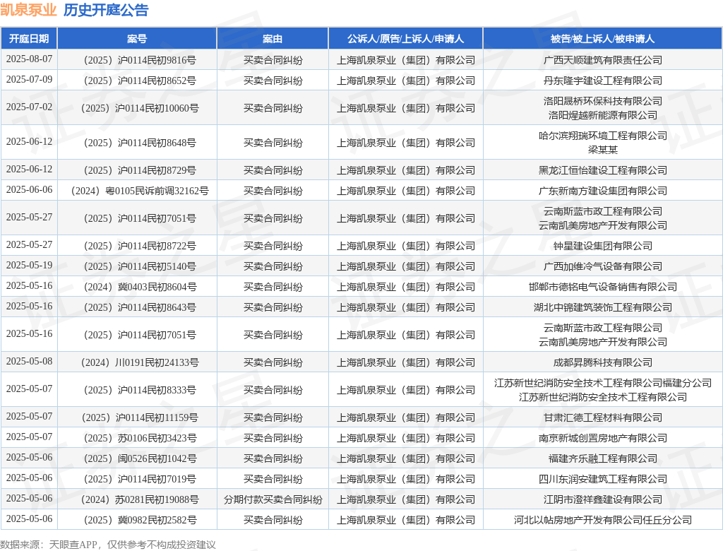Select date cell 2025-06-06
The image size is (723, 551).
tap(29, 189)
